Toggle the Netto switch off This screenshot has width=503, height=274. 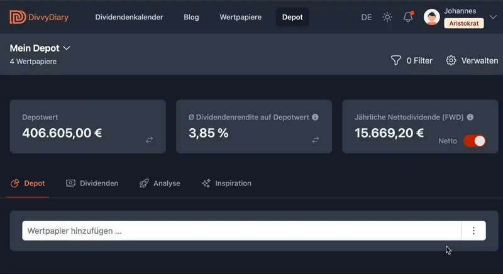tap(475, 141)
